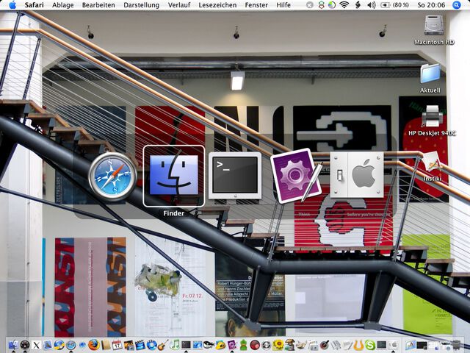Choose the Terminal icon in app switcher
The image size is (470, 353).
pos(235,176)
